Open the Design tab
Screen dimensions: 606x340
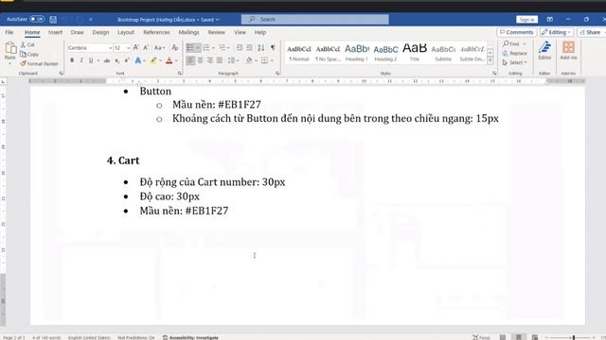(x=100, y=32)
